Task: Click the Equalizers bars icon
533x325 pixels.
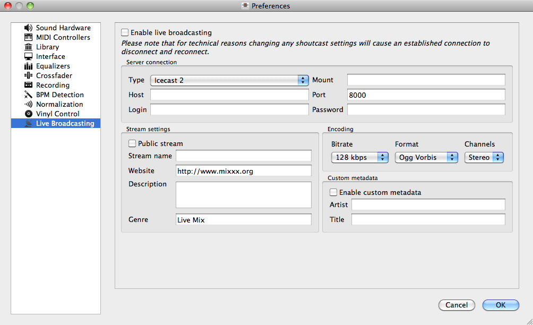Action: (29, 66)
